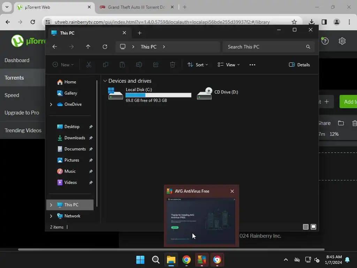The height and width of the screenshot is (268, 357).
Task: Select Home in navigation pane
Action: [x=70, y=82]
